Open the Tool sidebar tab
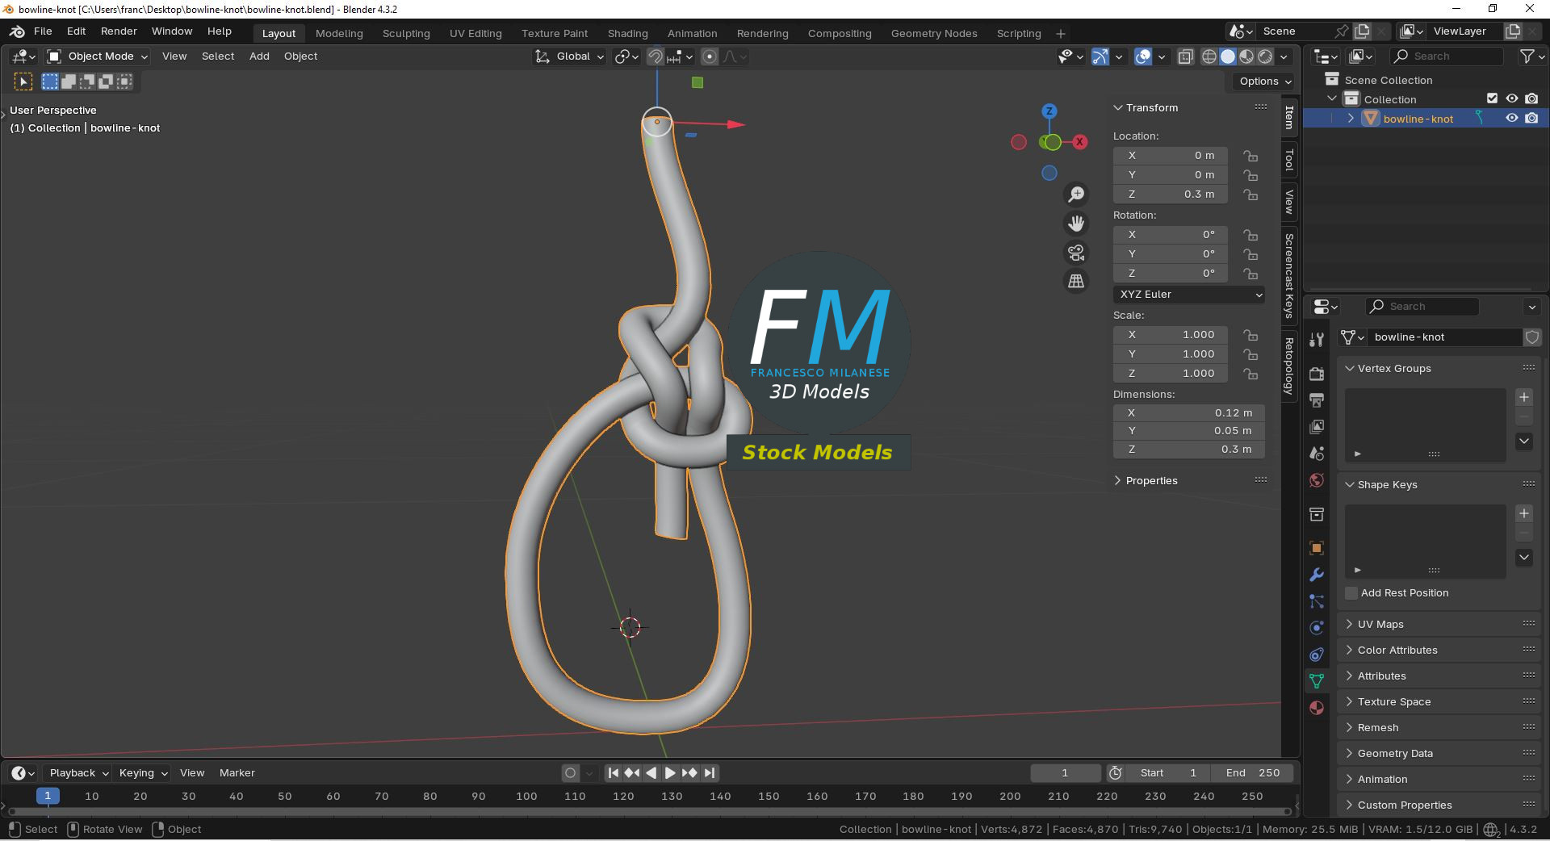This screenshot has width=1550, height=841. pos(1289,161)
